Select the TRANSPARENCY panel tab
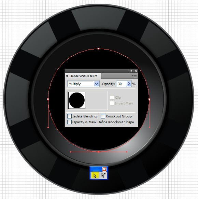This screenshot has height=199, width=198. click(83, 76)
